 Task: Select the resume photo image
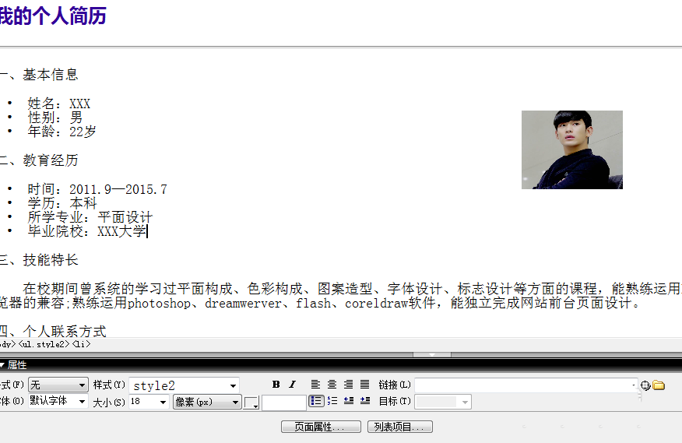tap(572, 149)
